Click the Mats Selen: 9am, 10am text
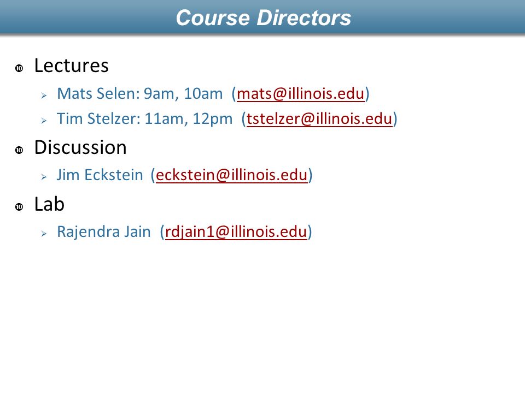525x393 pixels. [x=139, y=93]
